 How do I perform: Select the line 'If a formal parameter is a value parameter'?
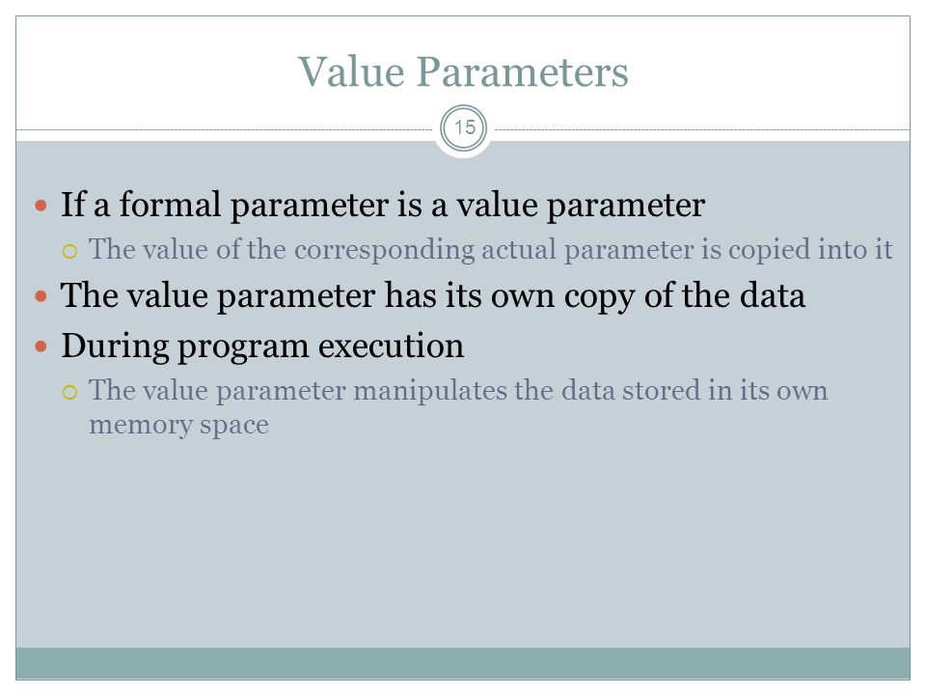(x=383, y=206)
